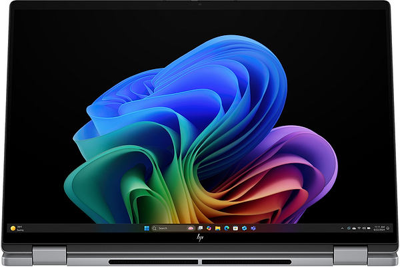Launch Microsoft Edge browser
The width and height of the screenshot is (400, 267).
[227, 228]
